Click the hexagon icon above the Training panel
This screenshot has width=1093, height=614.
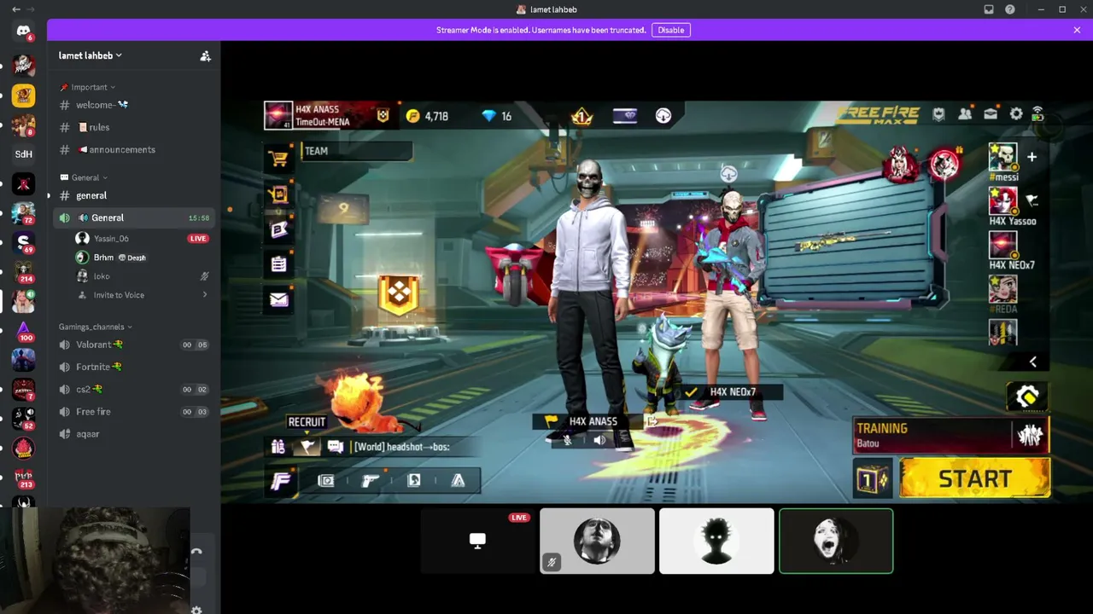1027,397
